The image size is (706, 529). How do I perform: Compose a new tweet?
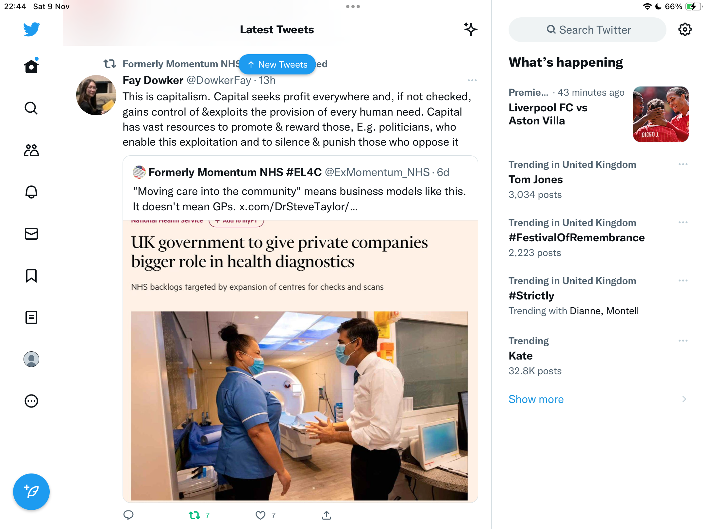pyautogui.click(x=31, y=492)
